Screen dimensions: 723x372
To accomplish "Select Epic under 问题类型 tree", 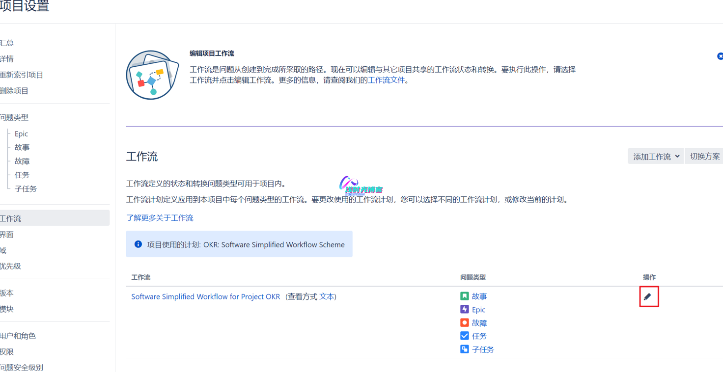I will pyautogui.click(x=21, y=133).
